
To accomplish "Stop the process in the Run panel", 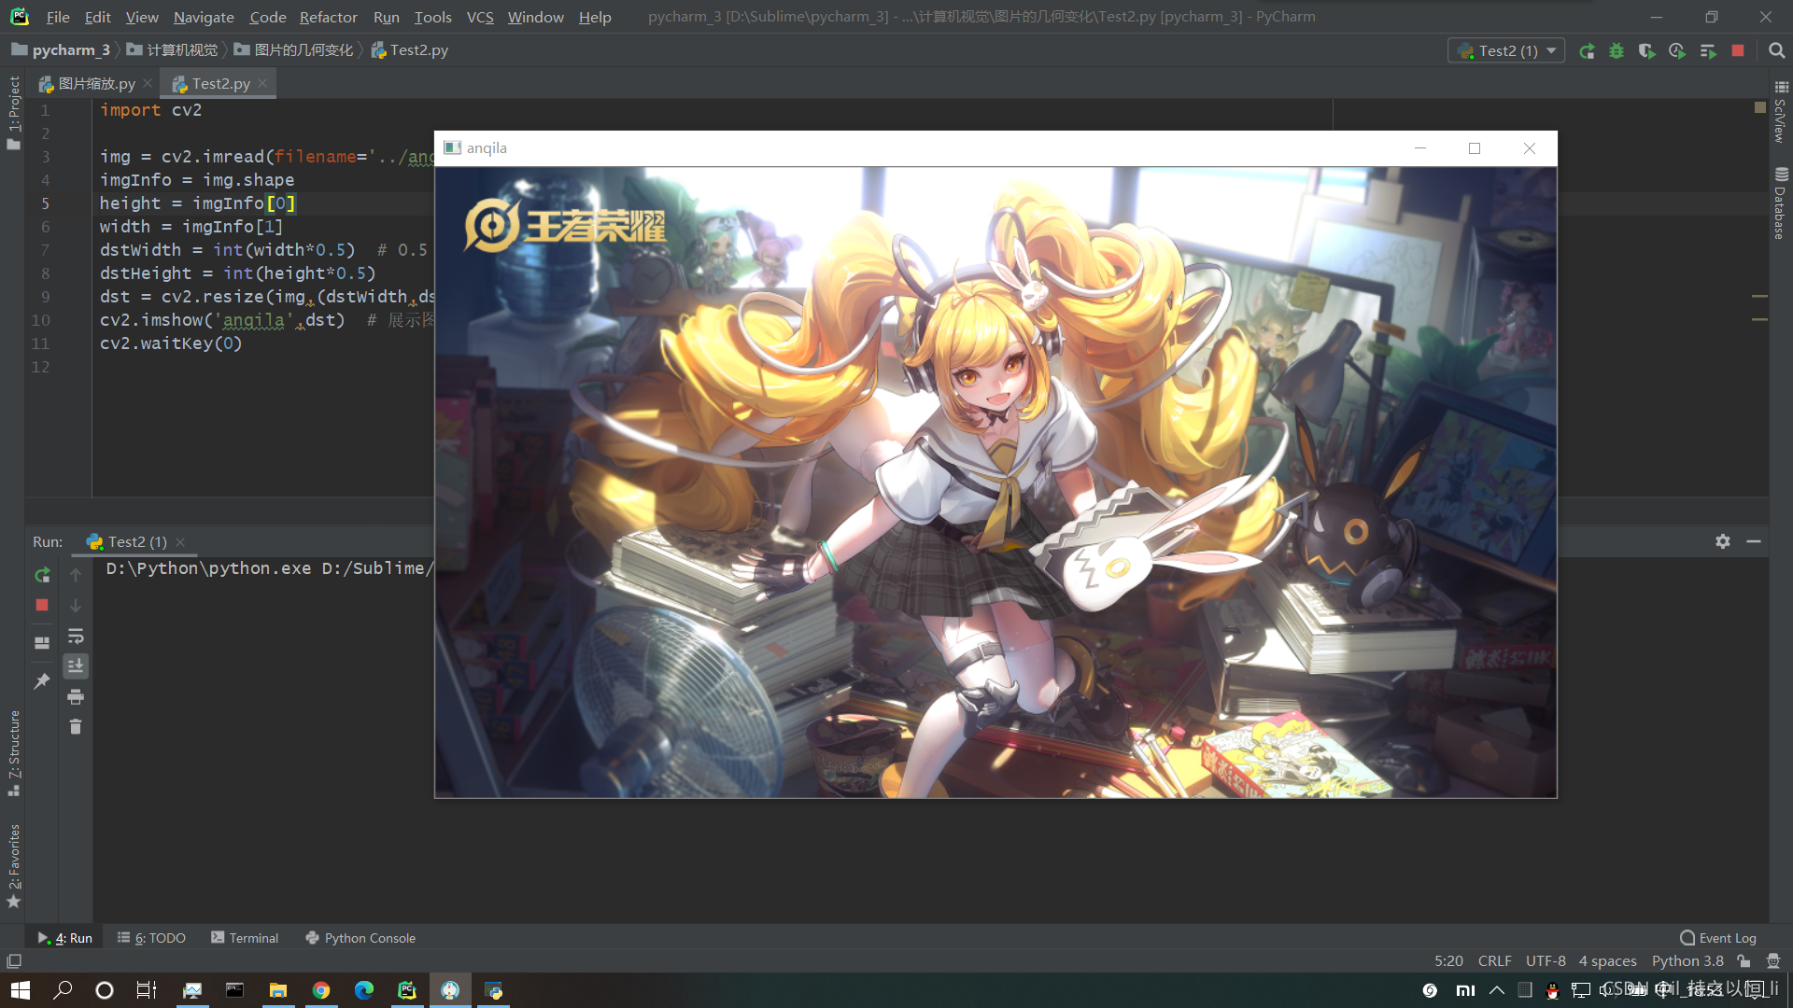I will (x=42, y=605).
